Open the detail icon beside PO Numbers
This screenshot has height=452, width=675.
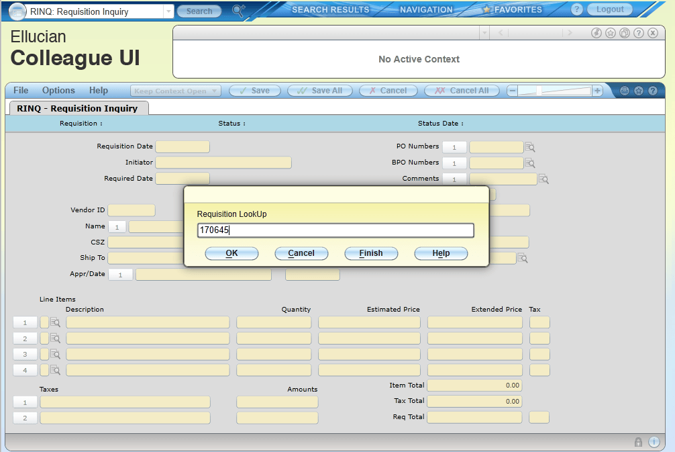(x=530, y=147)
